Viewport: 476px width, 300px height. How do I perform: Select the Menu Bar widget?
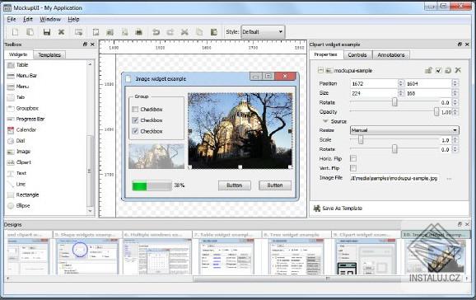coord(22,76)
